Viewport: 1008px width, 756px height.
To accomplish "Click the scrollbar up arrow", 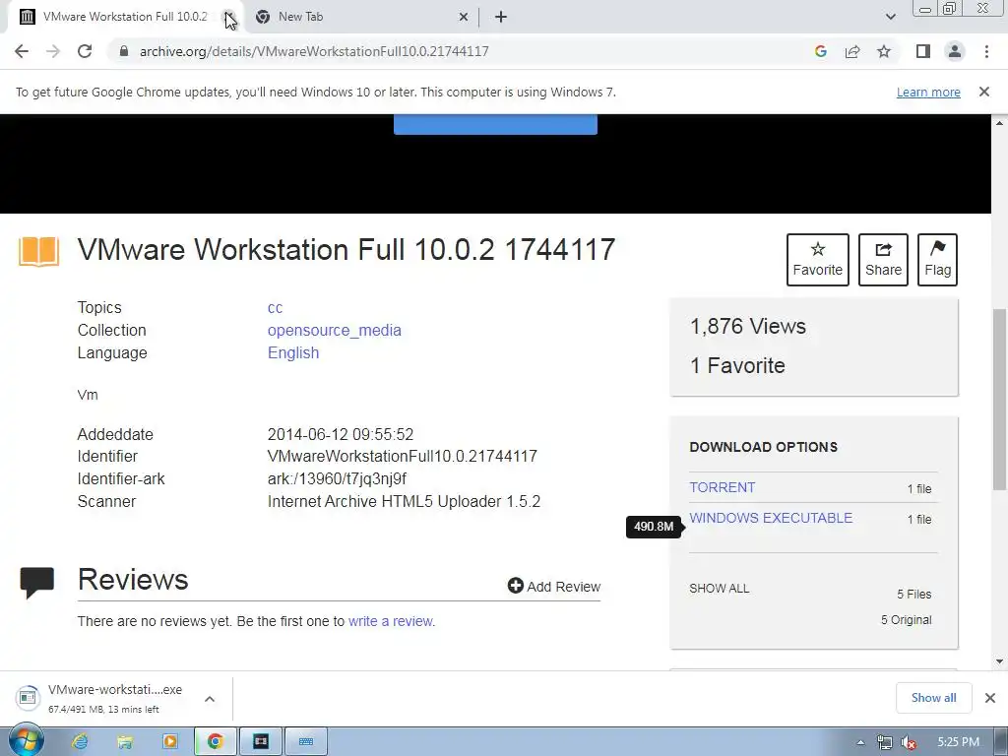I will click(x=999, y=123).
